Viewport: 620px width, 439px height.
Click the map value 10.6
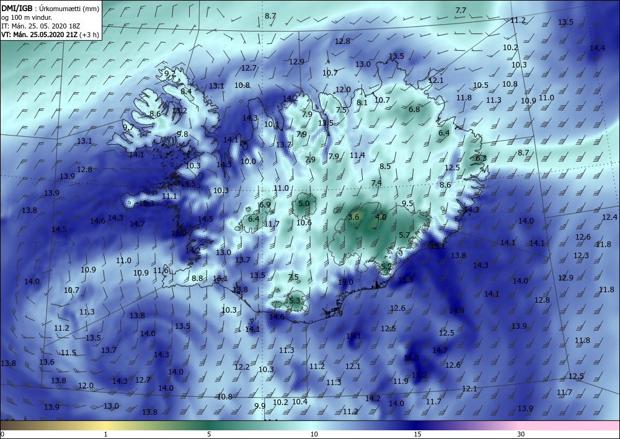[304, 223]
